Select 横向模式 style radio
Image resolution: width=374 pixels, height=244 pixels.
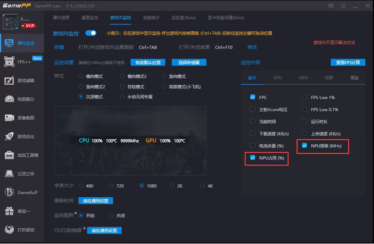(x=81, y=76)
